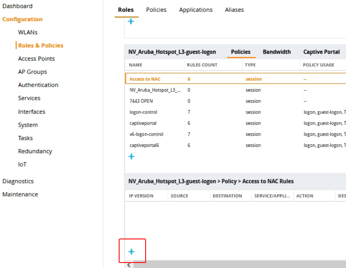Select the 7443 OPEN policy row
346x268 pixels.
(141, 101)
